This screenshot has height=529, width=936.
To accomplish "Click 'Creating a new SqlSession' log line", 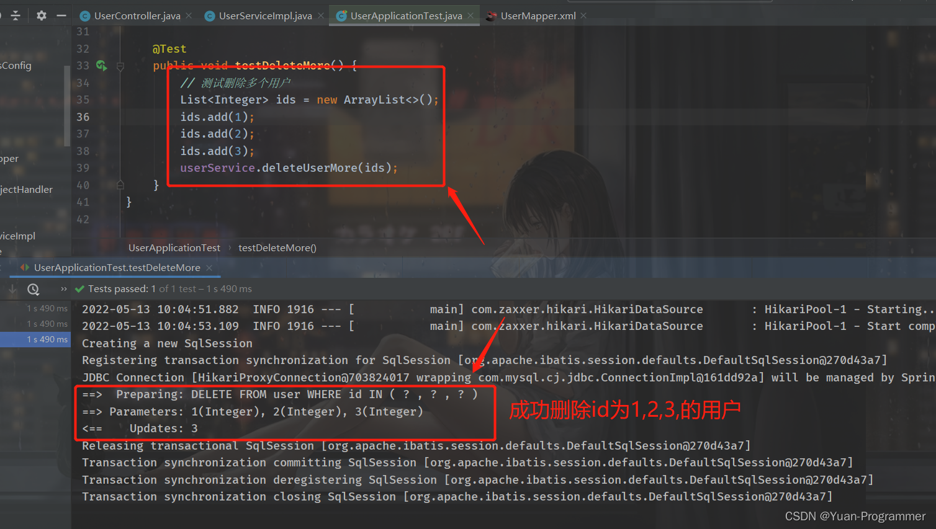I will [x=167, y=344].
